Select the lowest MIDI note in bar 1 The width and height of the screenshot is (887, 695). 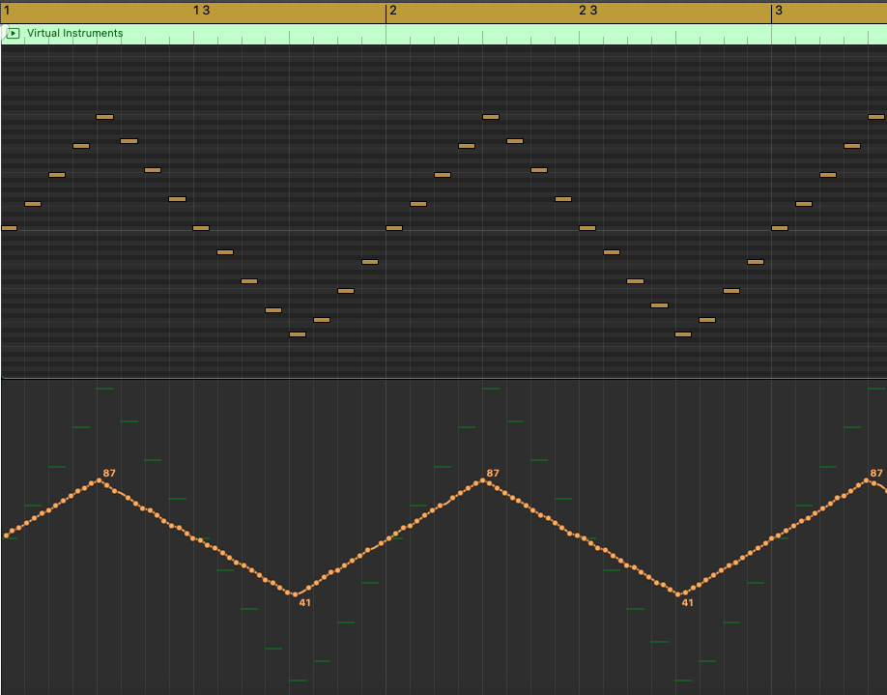[x=298, y=334]
